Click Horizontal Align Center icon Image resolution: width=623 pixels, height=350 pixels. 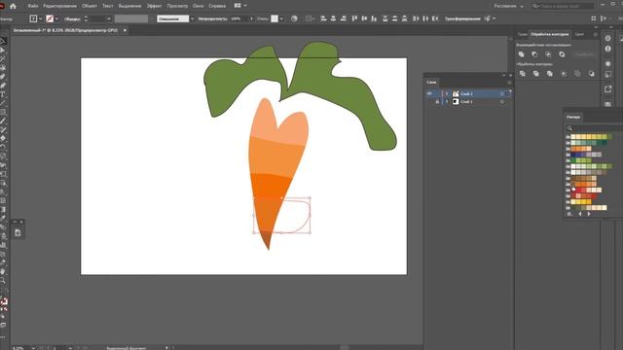coord(333,18)
